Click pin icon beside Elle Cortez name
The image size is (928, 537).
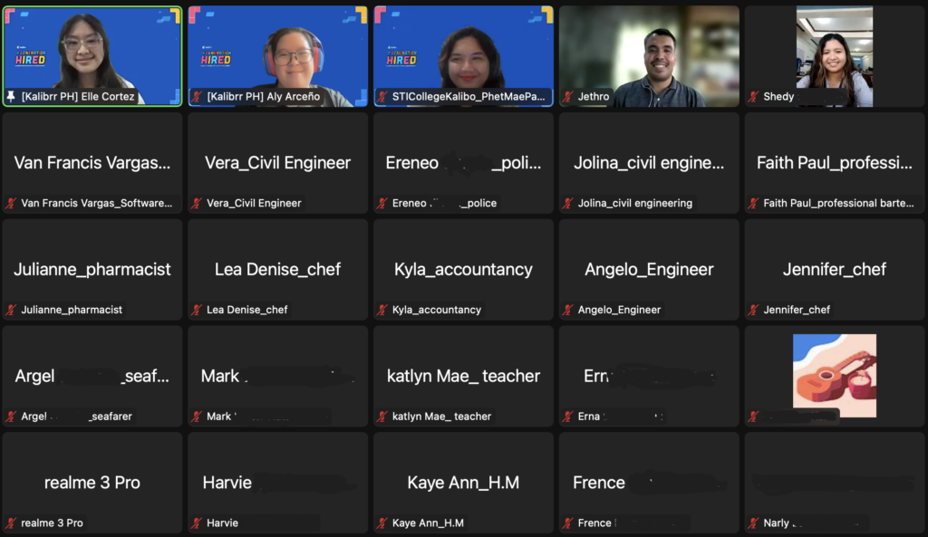coord(11,96)
